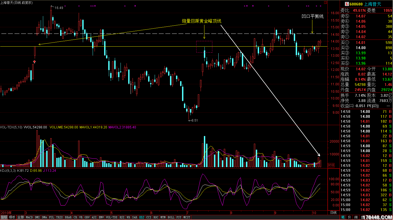Select the 价 price view tab
393x220 pixels.
pos(350,218)
